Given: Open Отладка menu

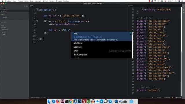Looking at the screenshot, I should coord(59,1).
